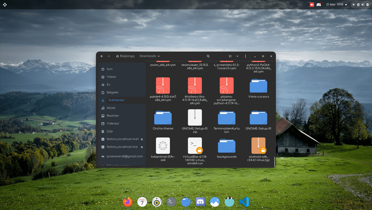Viewport: 372px width, 210px height.
Task: Open Activities button in top bar
Action: (x=5, y=5)
